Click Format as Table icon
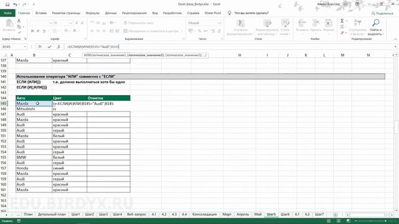Image resolution: width=399 pixels, height=224 pixels. (x=267, y=24)
